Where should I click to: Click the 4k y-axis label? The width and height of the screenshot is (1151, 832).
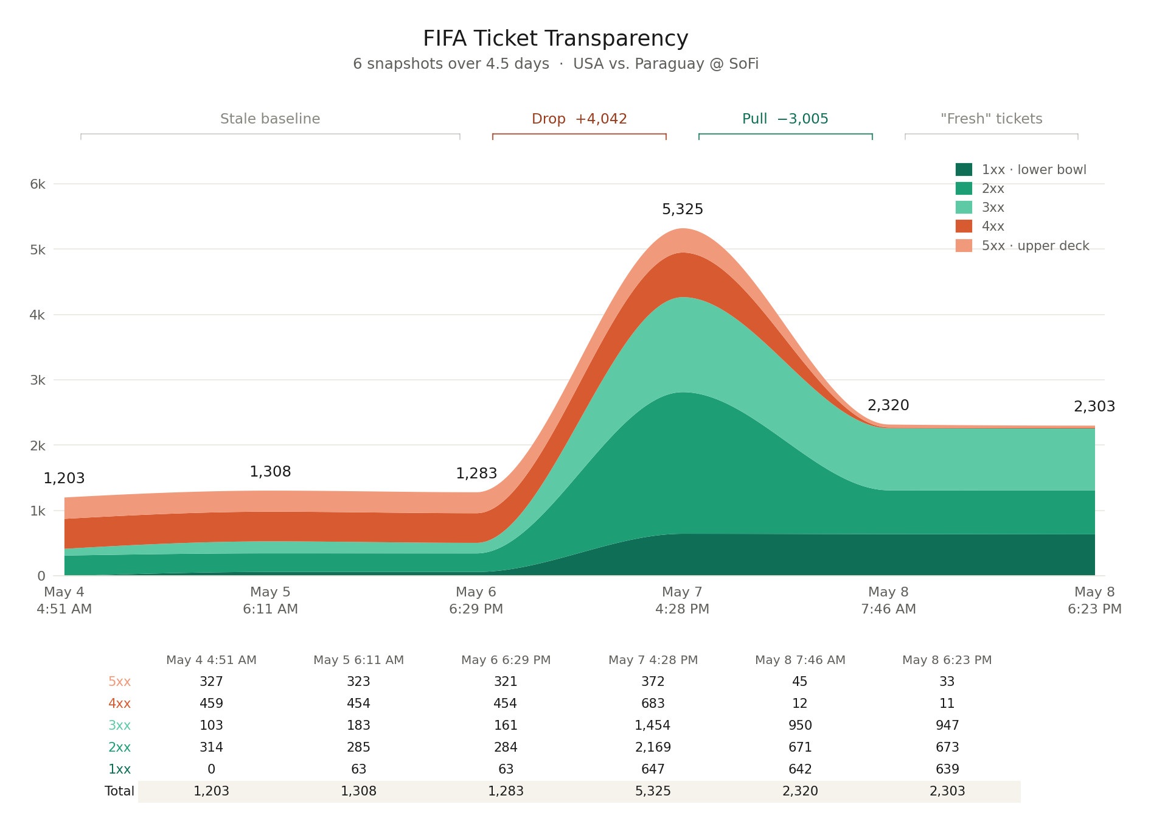(x=38, y=315)
